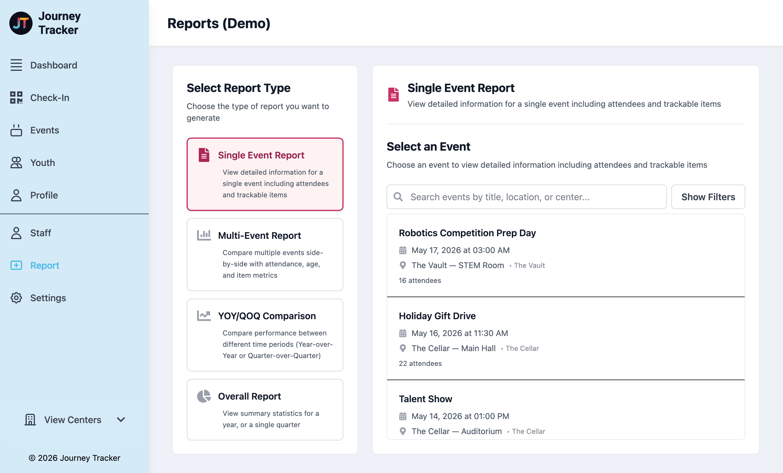
Task: Select the Holiday Gift Drive event
Action: point(566,338)
